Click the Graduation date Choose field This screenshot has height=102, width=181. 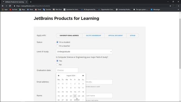(67, 70)
